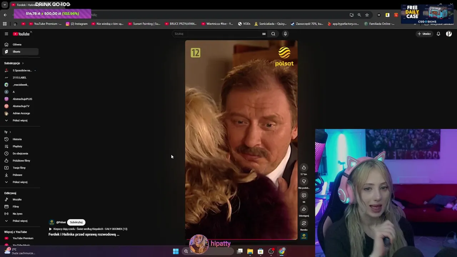Open YouTube notifications bell
This screenshot has width=457, height=257.
(x=438, y=34)
